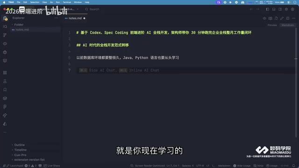
Task: Open the Terminal menu
Action: pos(67,2)
